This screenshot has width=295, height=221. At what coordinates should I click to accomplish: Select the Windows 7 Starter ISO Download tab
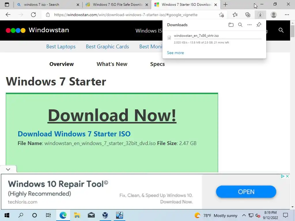pyautogui.click(x=186, y=5)
